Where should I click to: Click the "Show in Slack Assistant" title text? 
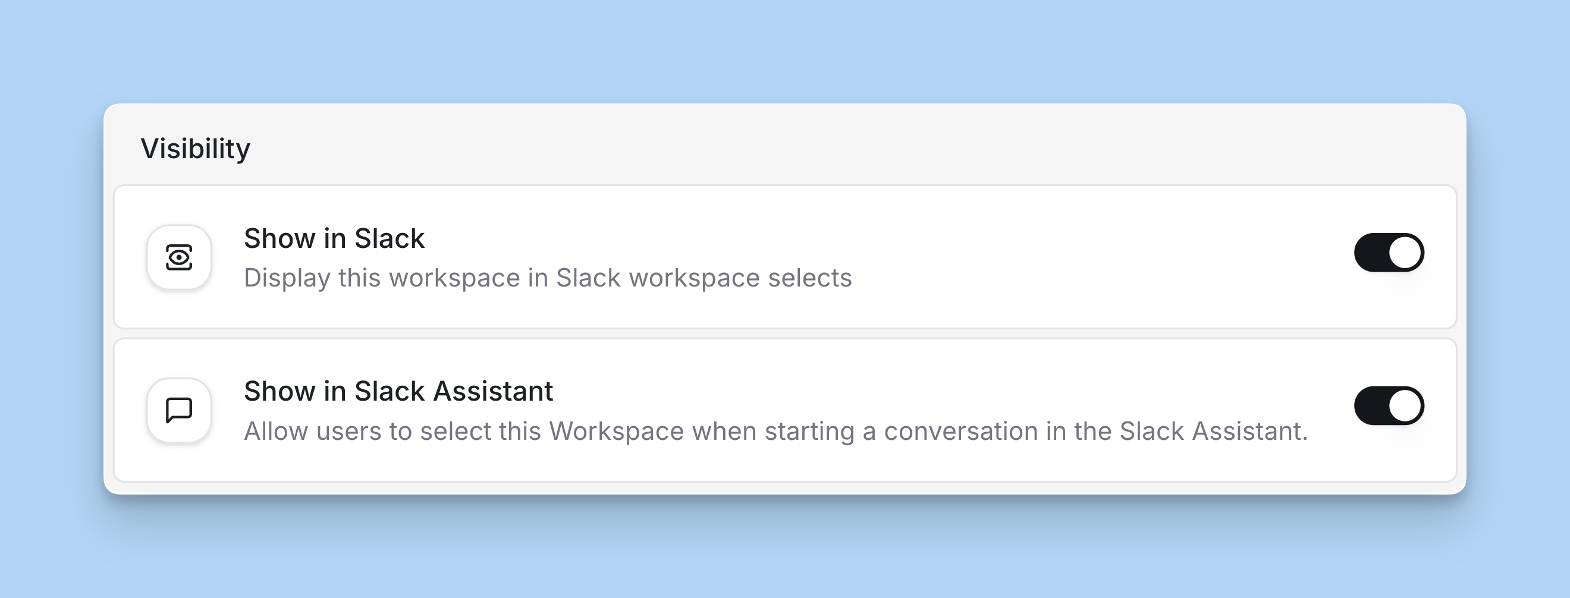point(398,391)
